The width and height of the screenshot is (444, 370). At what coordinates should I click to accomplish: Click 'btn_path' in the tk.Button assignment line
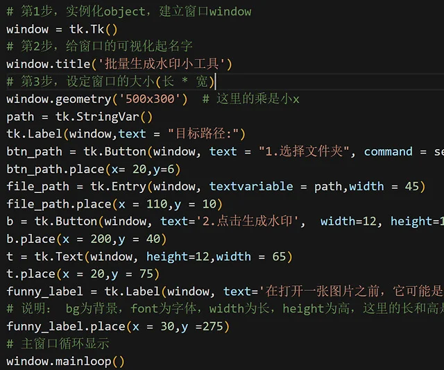34,152
